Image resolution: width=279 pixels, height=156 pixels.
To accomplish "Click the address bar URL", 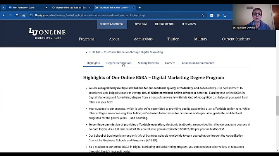I will tap(90, 15).
